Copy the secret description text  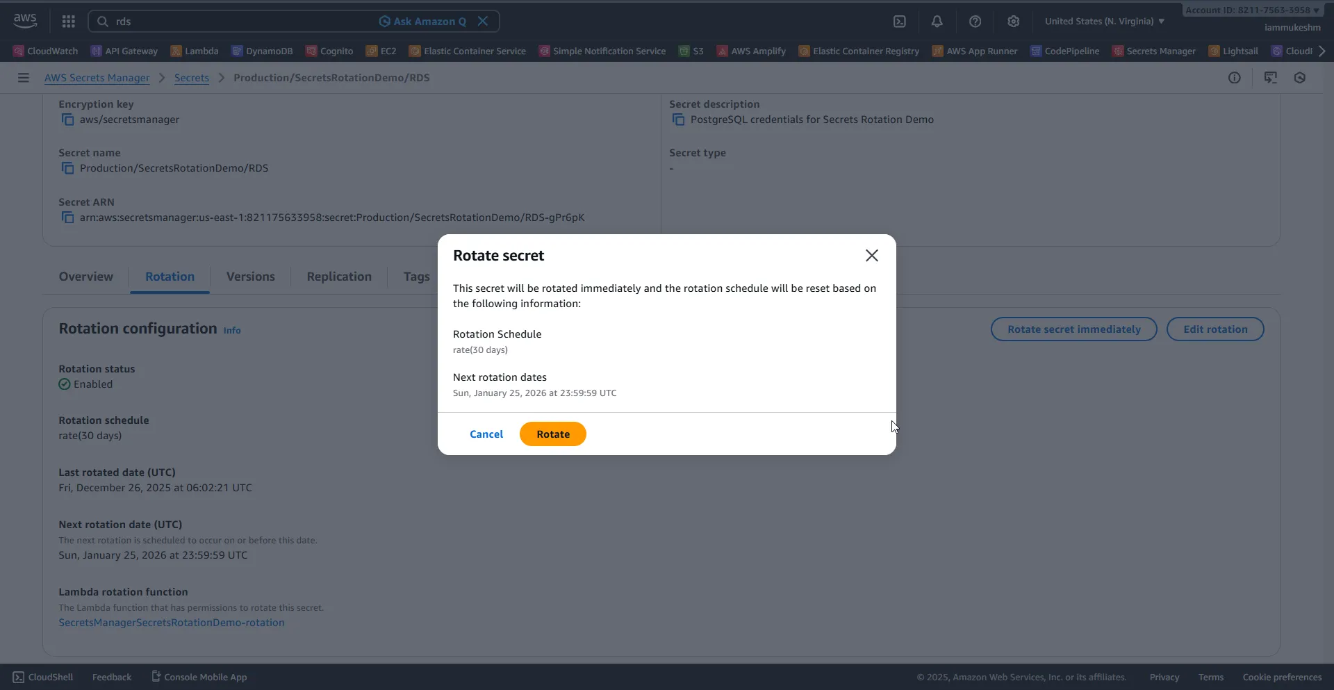[x=679, y=120]
